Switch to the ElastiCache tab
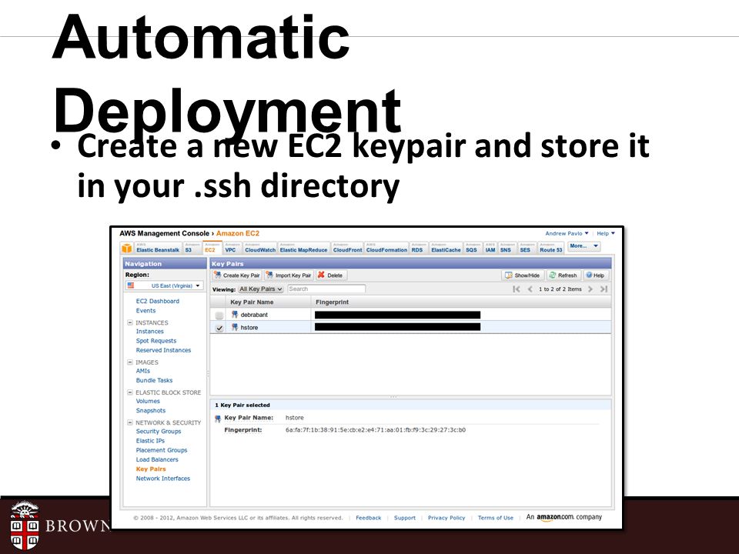Viewport: 739px width, 554px height. [446, 248]
